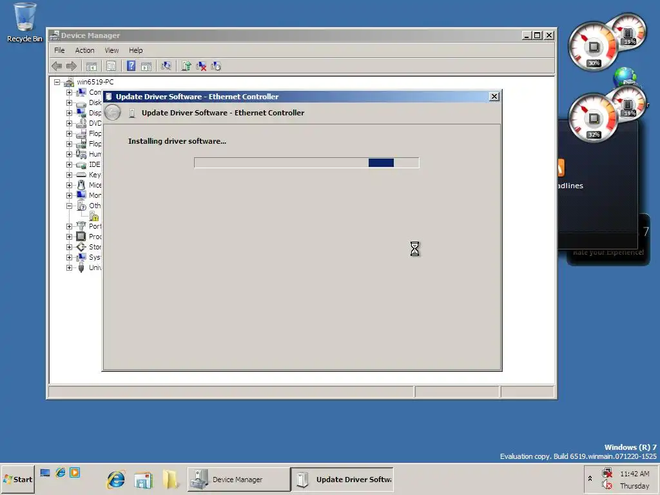660x495 pixels.
Task: Click Show/Hide Console Tree toolbar icon
Action: tap(92, 66)
